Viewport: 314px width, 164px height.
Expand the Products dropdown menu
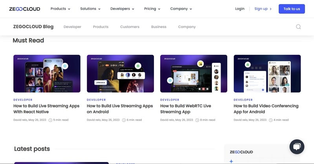point(60,9)
